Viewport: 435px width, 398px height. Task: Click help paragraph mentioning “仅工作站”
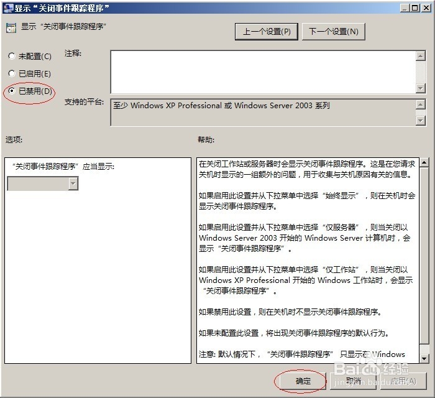pyautogui.click(x=306, y=280)
